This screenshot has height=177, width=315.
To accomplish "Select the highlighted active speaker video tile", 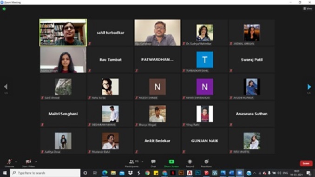I will [63, 33].
